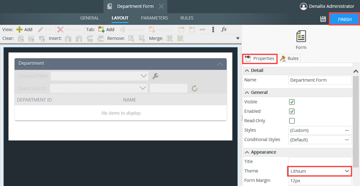Image resolution: width=360 pixels, height=186 pixels.
Task: Add a new tab to the form
Action: point(102,30)
